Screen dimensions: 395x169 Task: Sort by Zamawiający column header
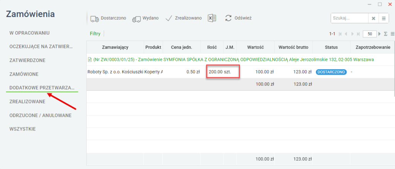point(115,47)
